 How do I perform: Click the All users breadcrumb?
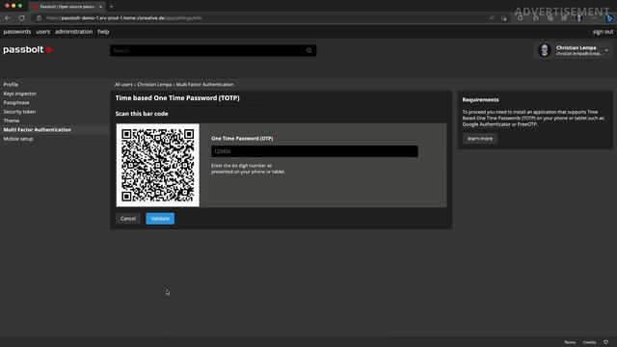click(x=123, y=85)
